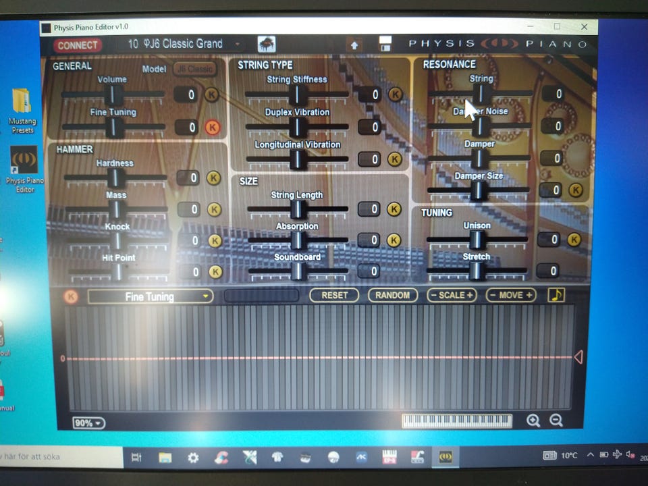The height and width of the screenshot is (486, 648).
Task: Click the Hardness value field
Action: [x=188, y=178]
